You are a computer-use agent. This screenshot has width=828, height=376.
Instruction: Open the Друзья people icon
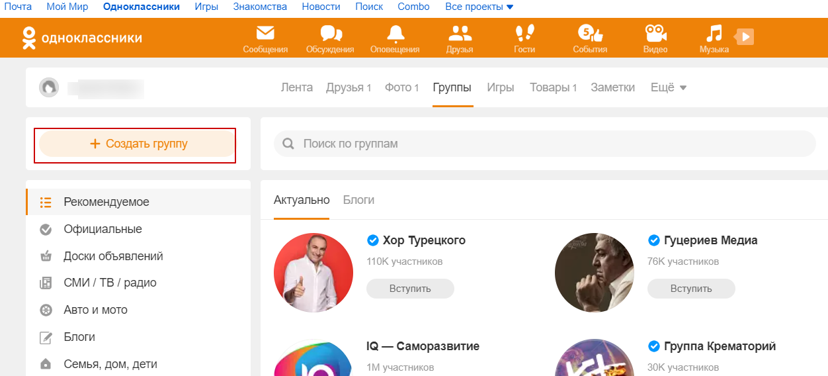click(x=460, y=33)
